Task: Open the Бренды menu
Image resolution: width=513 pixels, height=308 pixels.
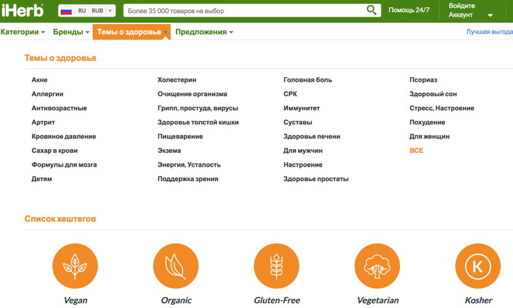Action: coord(71,32)
